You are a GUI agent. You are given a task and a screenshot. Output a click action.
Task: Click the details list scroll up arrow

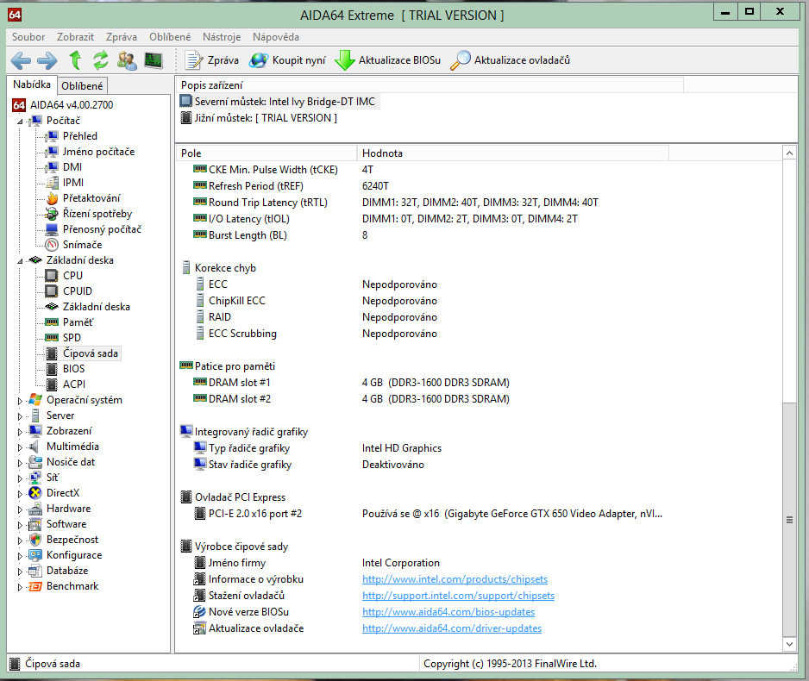pyautogui.click(x=789, y=153)
